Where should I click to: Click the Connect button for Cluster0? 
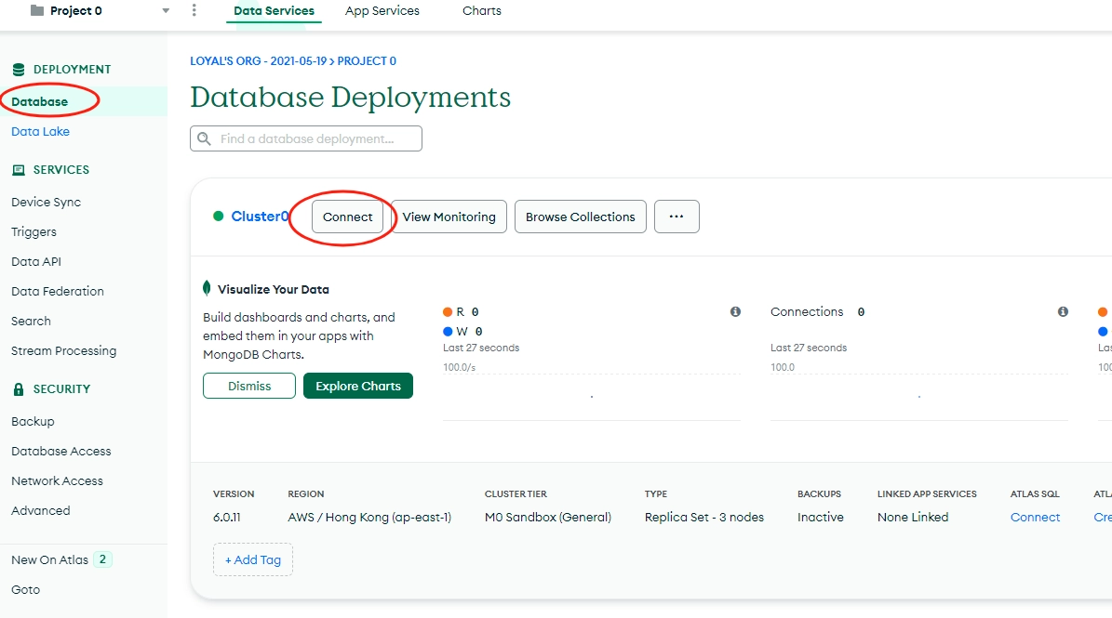pyautogui.click(x=347, y=217)
